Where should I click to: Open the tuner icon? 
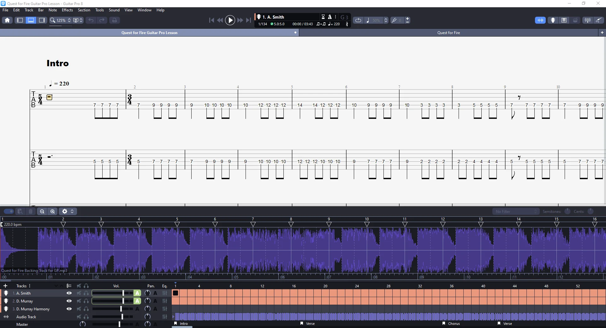point(587,20)
